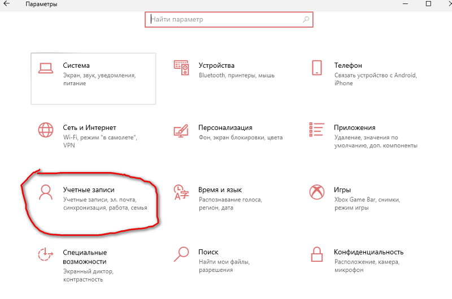The height and width of the screenshot is (299, 452).
Task: Click the text Bluetooth, принтеры, мышь
Action: pos(237,76)
